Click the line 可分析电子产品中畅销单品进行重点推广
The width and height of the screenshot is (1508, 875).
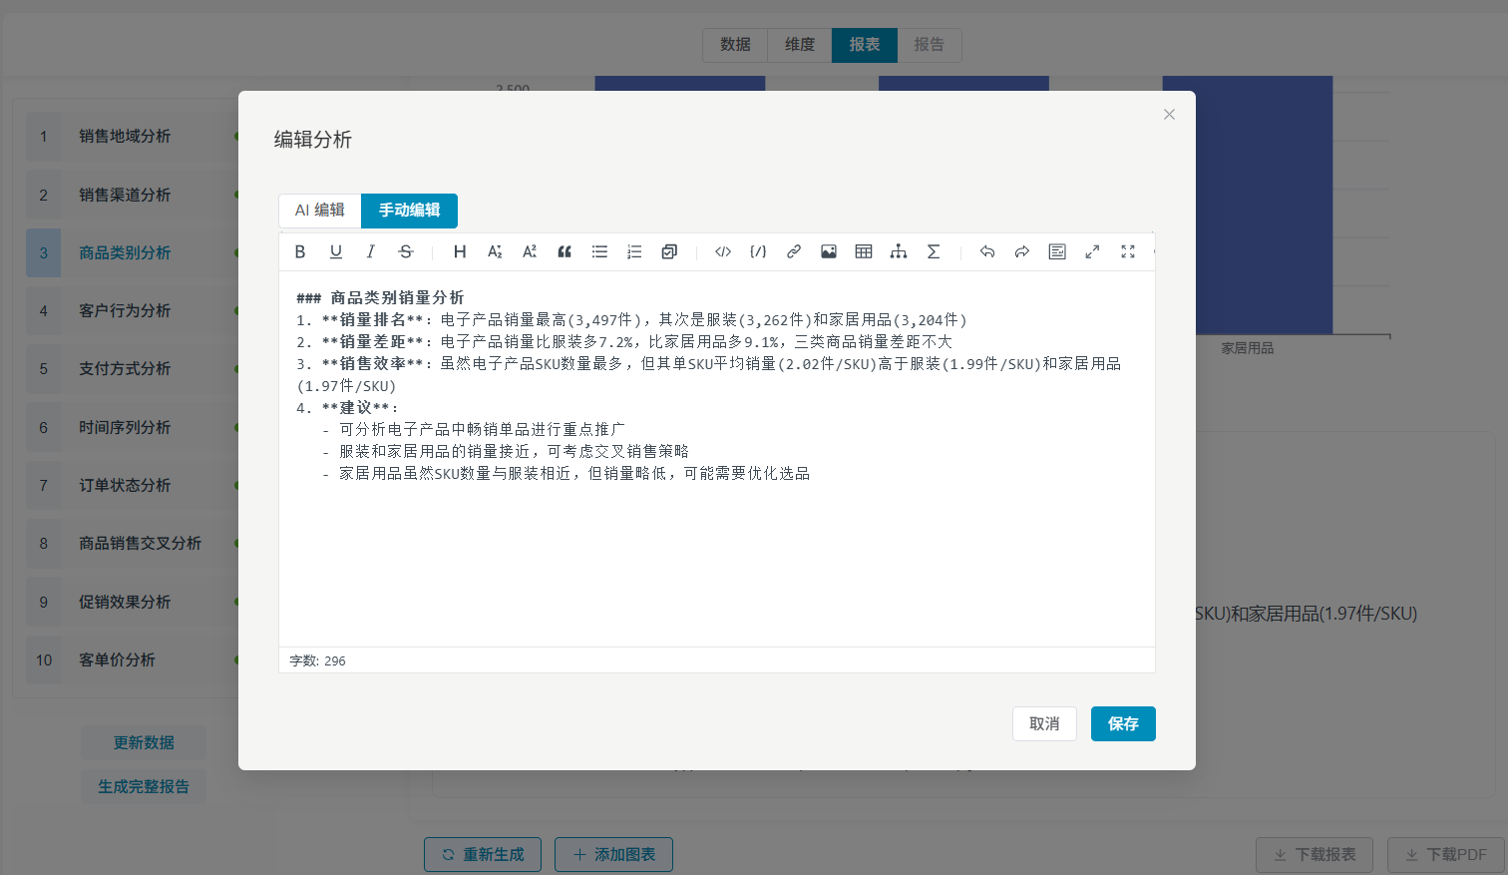click(x=474, y=429)
